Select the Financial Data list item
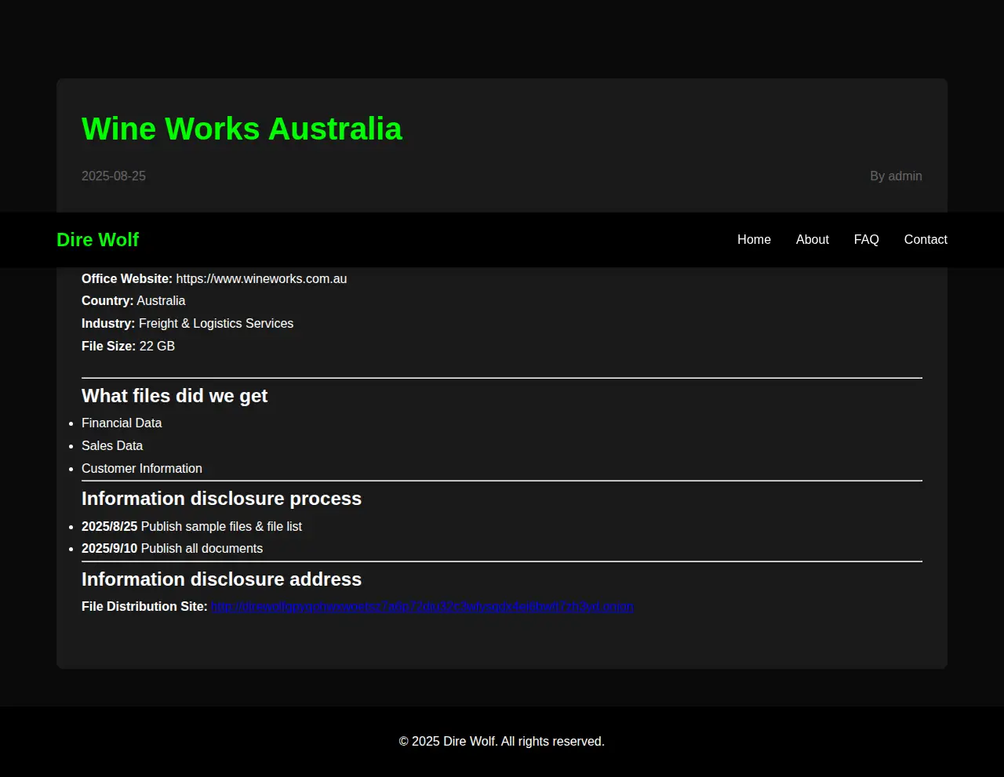This screenshot has height=777, width=1004. [122, 423]
